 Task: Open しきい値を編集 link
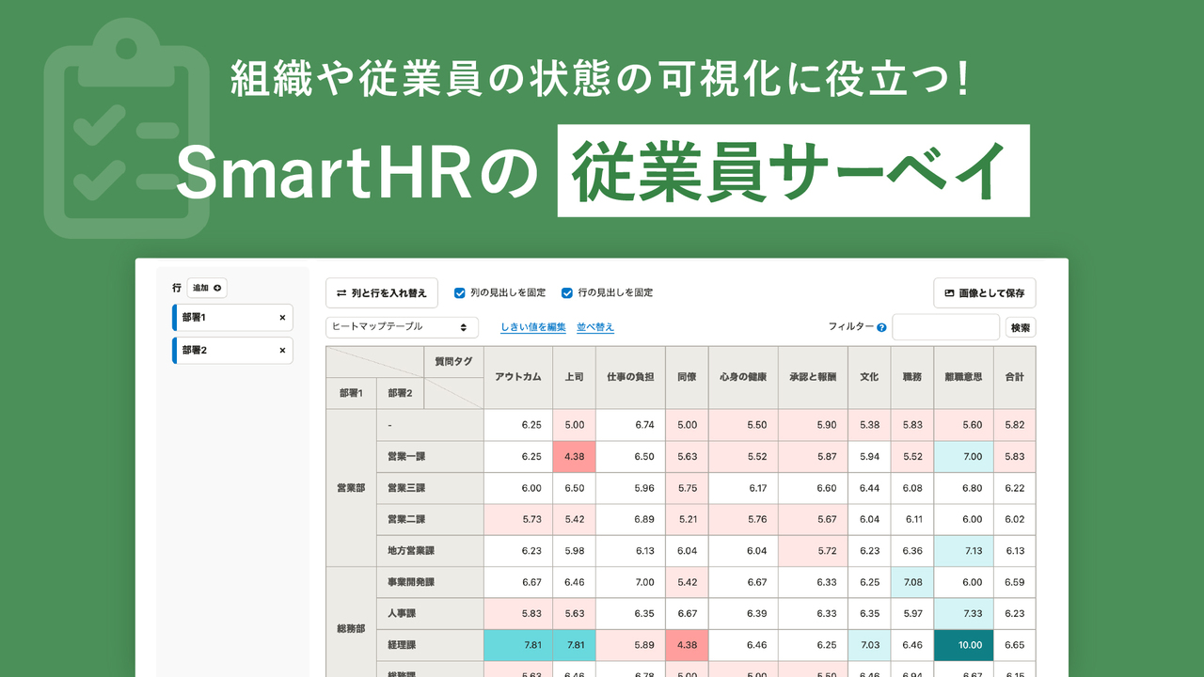pos(533,327)
